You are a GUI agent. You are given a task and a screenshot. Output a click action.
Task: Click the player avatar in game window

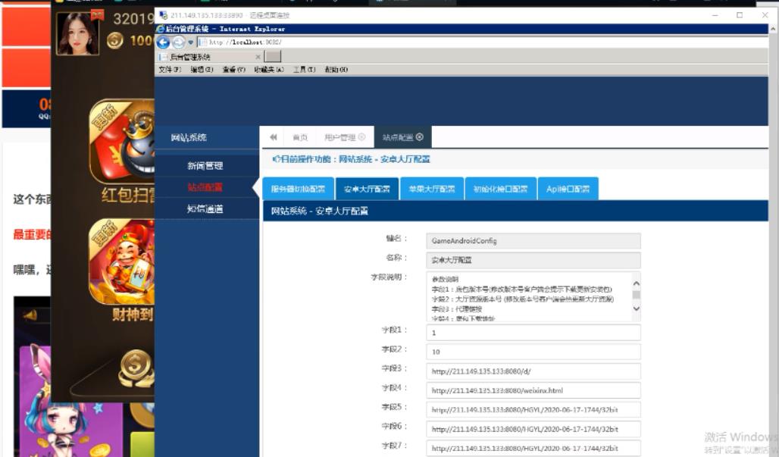[x=78, y=34]
